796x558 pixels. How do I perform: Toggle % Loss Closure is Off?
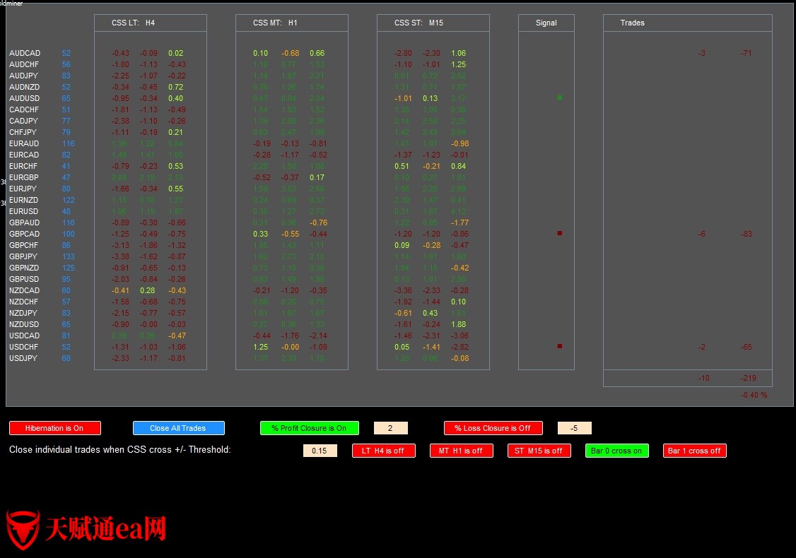click(x=493, y=428)
